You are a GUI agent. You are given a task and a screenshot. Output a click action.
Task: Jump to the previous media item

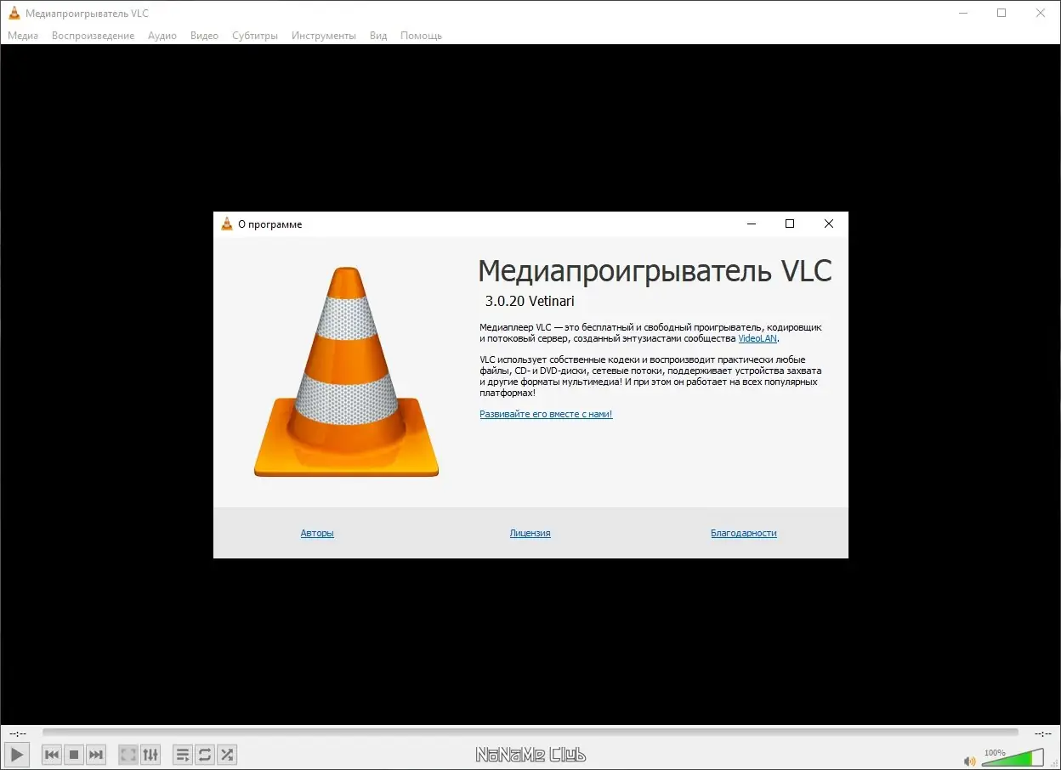(52, 754)
